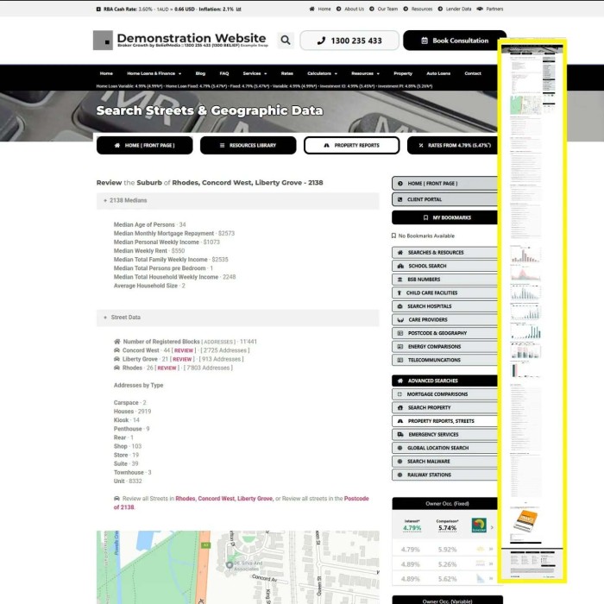Click the street map thumbnail
This screenshot has height=604, width=604.
pos(237,567)
